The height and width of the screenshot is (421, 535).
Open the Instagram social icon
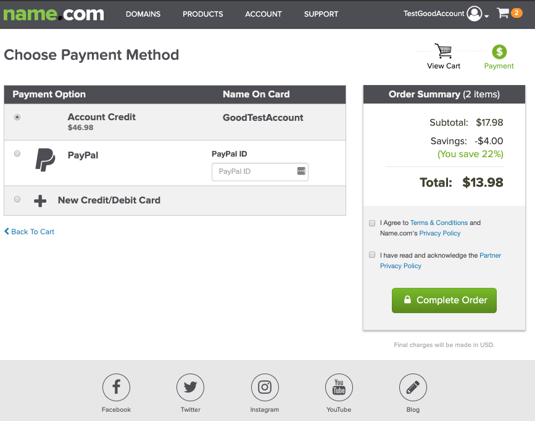pyautogui.click(x=265, y=387)
